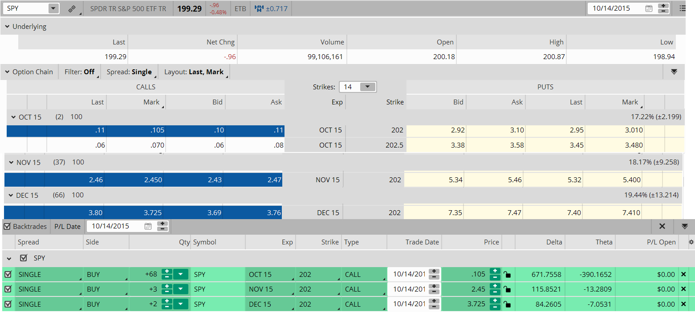This screenshot has width=695, height=312.
Task: Open the calendar picker for the top date
Action: pyautogui.click(x=649, y=8)
